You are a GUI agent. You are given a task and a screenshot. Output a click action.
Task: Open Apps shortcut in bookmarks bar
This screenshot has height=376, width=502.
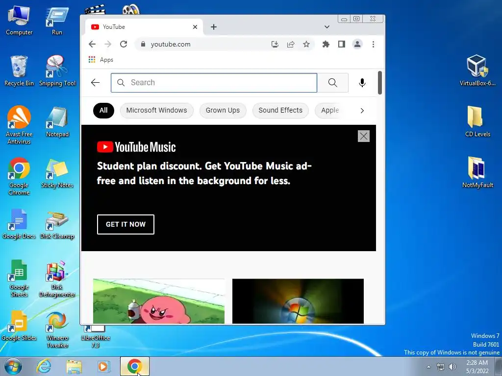pos(101,60)
